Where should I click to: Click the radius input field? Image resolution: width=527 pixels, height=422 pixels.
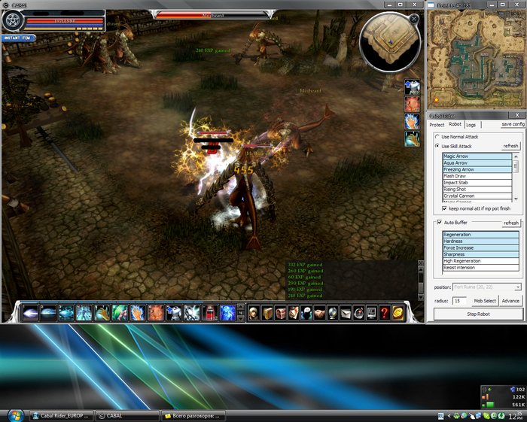460,301
